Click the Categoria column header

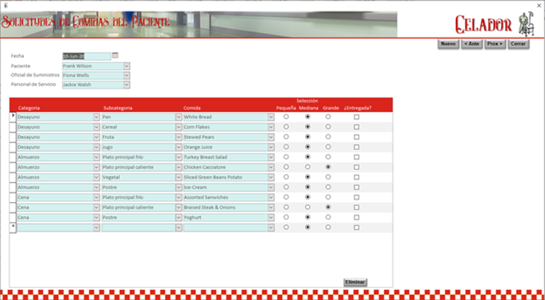pos(29,108)
